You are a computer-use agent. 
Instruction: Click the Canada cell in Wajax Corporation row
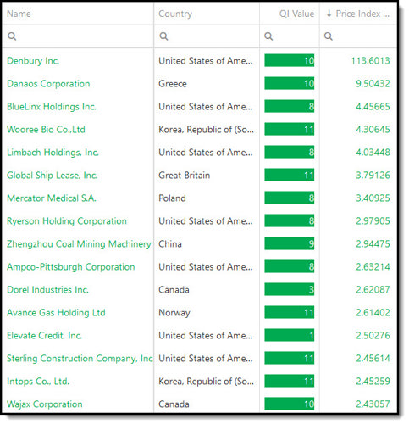(x=174, y=404)
